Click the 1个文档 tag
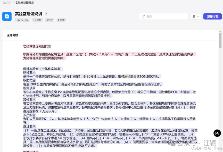 tap(37, 20)
